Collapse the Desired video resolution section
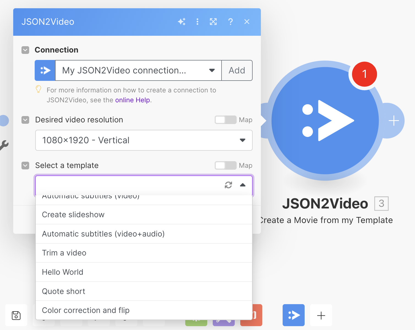The width and height of the screenshot is (415, 330). pos(25,120)
